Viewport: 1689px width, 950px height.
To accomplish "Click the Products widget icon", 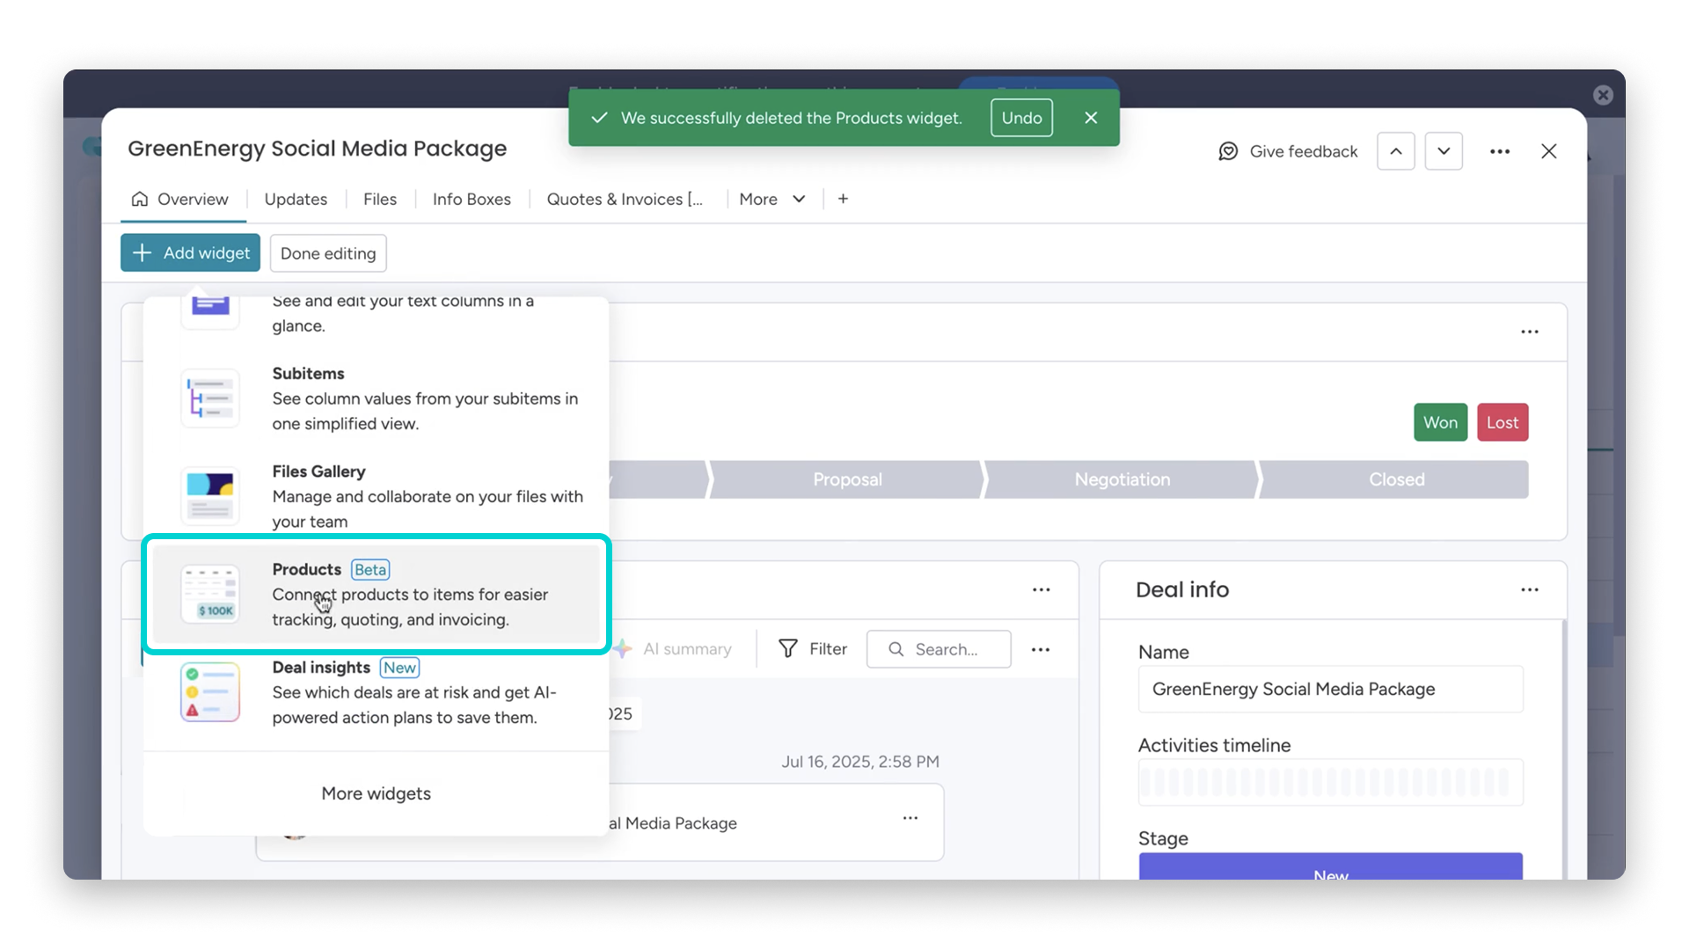I will click(209, 594).
